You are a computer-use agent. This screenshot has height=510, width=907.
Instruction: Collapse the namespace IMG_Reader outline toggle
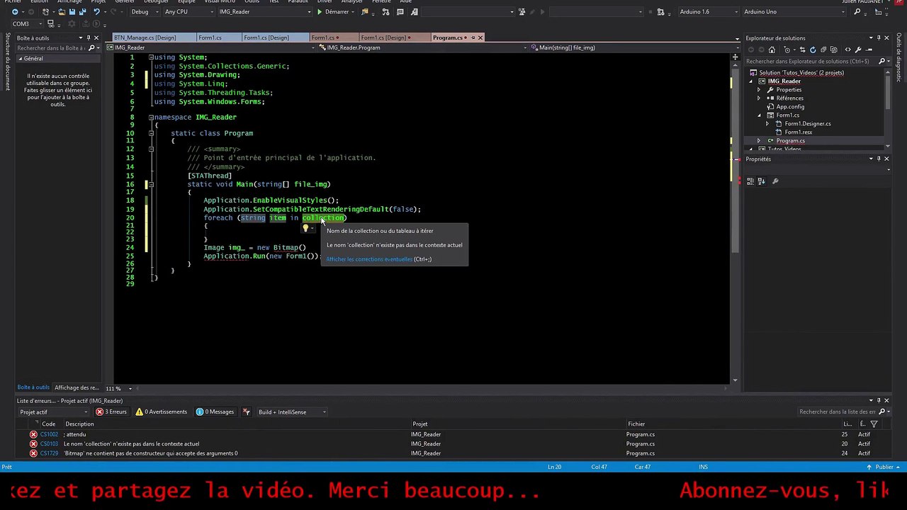tap(151, 117)
